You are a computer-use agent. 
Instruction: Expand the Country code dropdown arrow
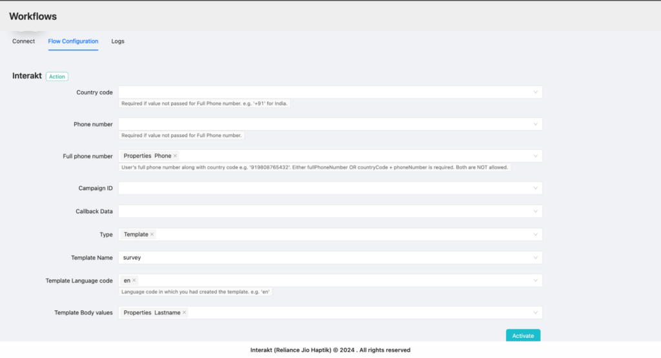point(535,92)
